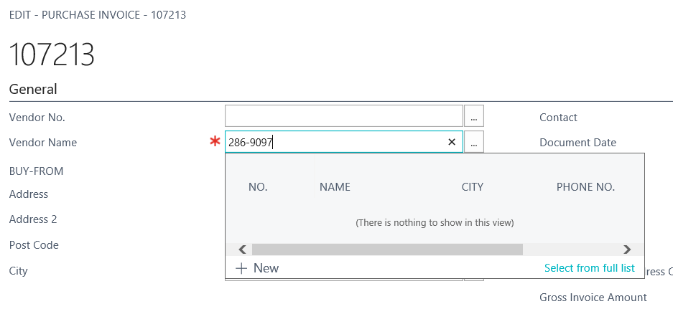Viewport: 673px width, 309px height.
Task: Click the Vendor Name label
Action: pos(43,142)
